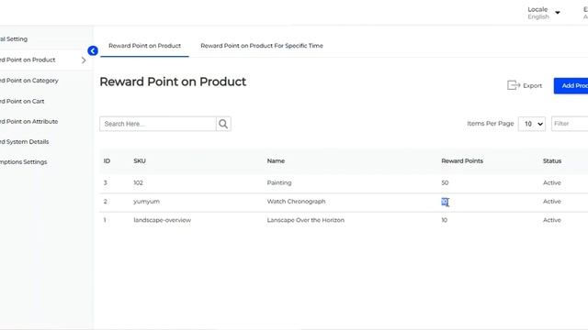Click ID 3 in Painting row
Viewport: 588px width, 330px height.
coord(106,183)
